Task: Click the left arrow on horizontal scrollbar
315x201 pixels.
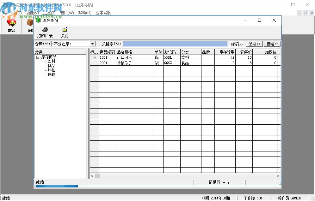Action: (x=92, y=176)
